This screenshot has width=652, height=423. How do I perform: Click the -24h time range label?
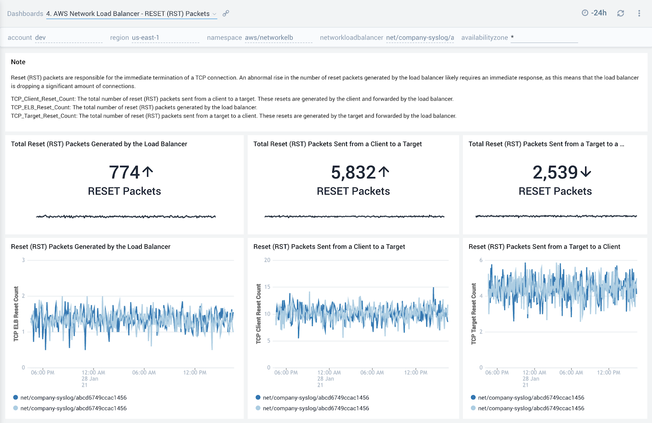tap(598, 13)
